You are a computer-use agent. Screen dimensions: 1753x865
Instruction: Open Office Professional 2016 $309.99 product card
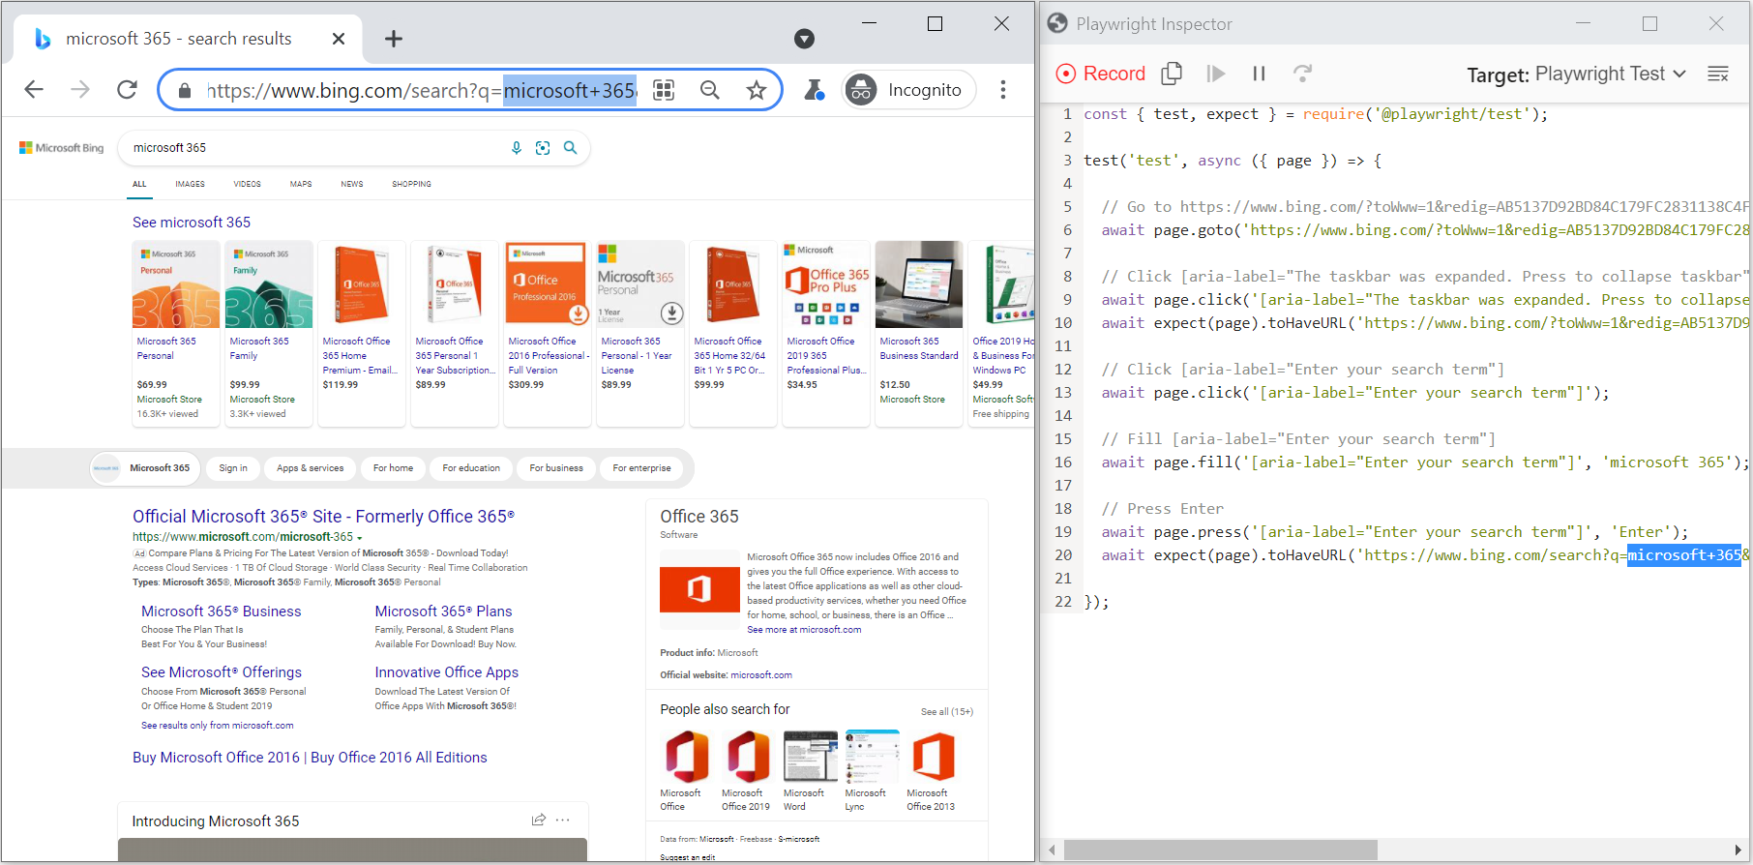pos(548,333)
